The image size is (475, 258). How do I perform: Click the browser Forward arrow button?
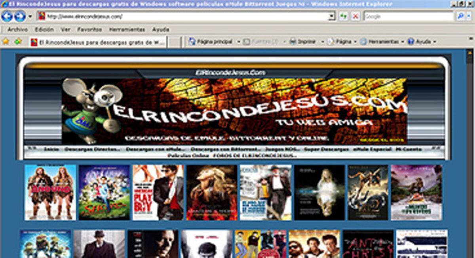tap(20, 17)
